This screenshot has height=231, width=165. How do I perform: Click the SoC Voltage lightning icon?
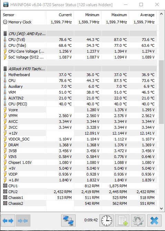click(x=5, y=57)
